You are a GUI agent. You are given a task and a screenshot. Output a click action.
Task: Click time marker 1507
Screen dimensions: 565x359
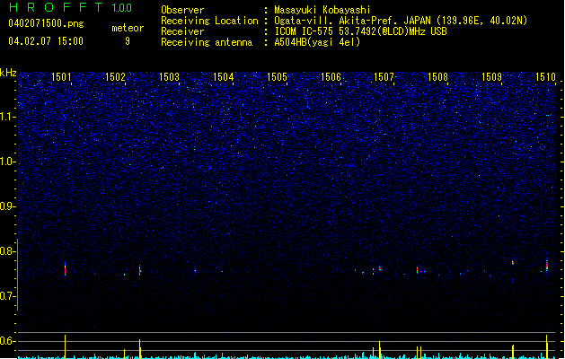(x=384, y=77)
